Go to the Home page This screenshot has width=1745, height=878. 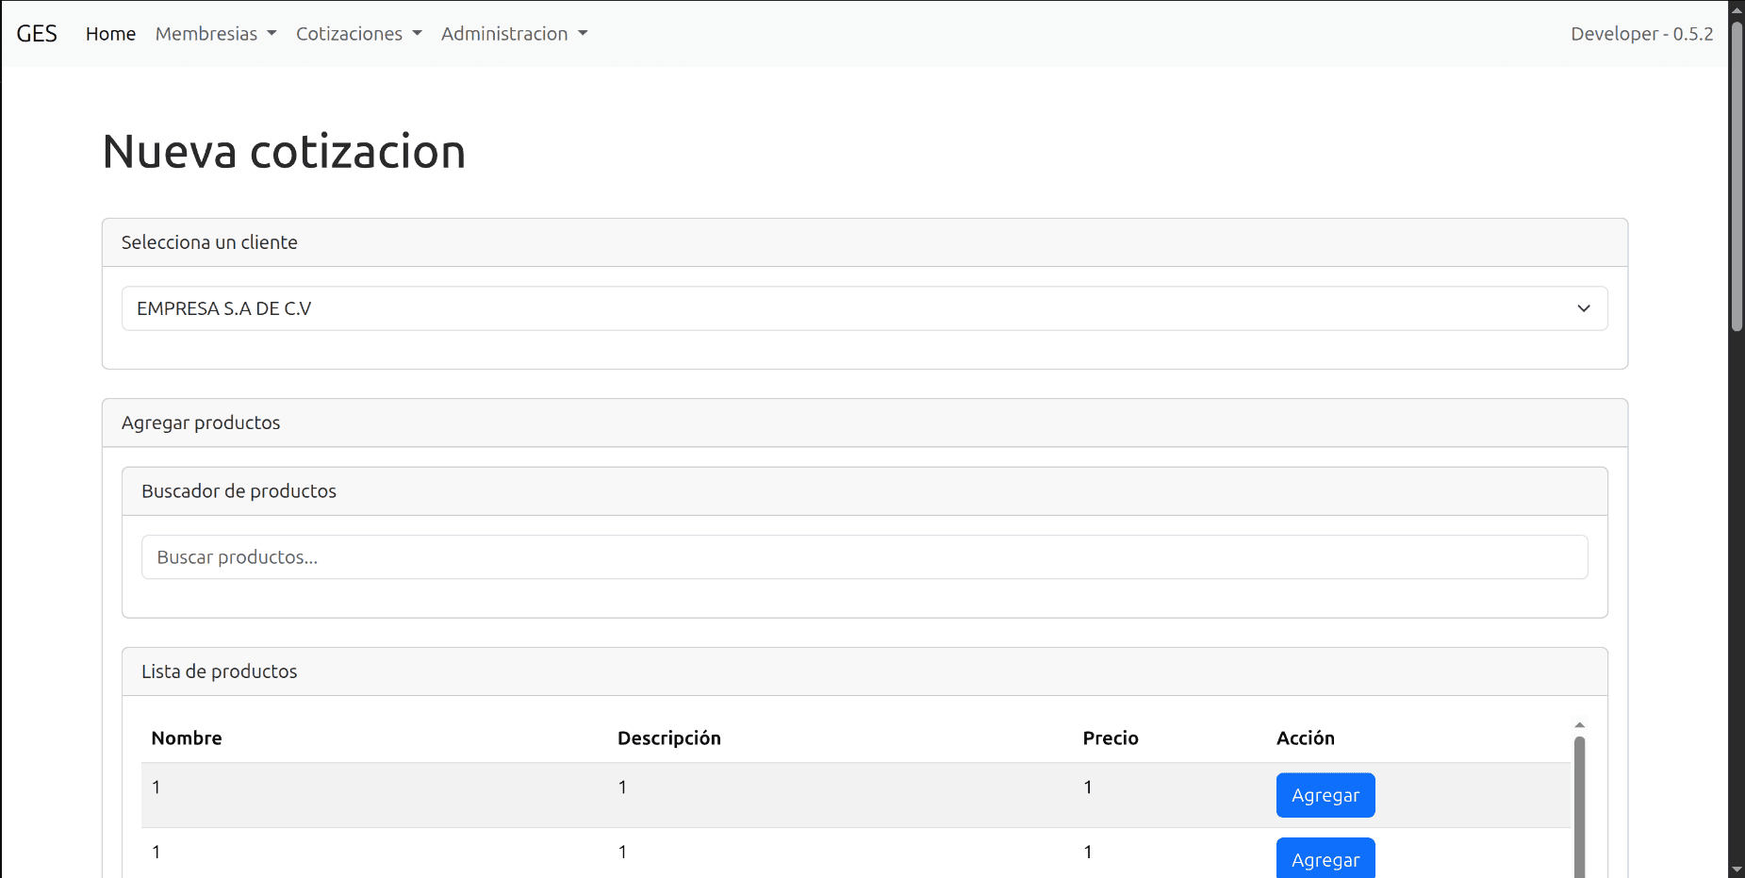(x=110, y=34)
